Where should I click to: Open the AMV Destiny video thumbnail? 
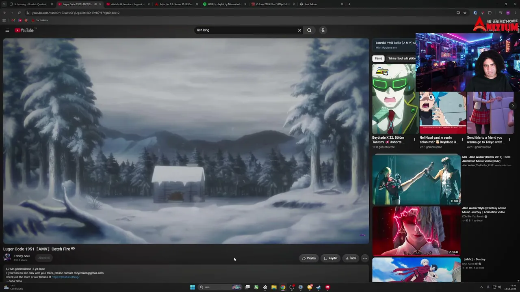(416, 270)
